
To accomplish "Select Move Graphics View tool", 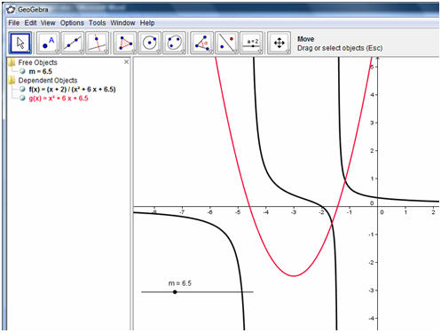I will [x=280, y=44].
